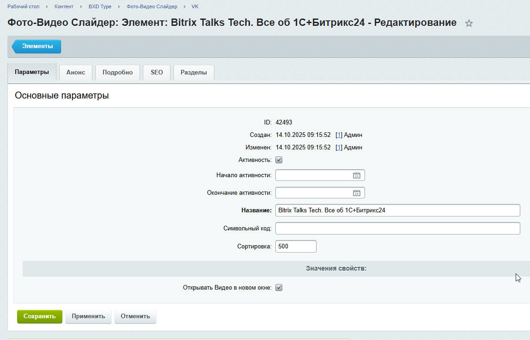Add page to favorites via star icon
The width and height of the screenshot is (530, 340).
tap(469, 23)
